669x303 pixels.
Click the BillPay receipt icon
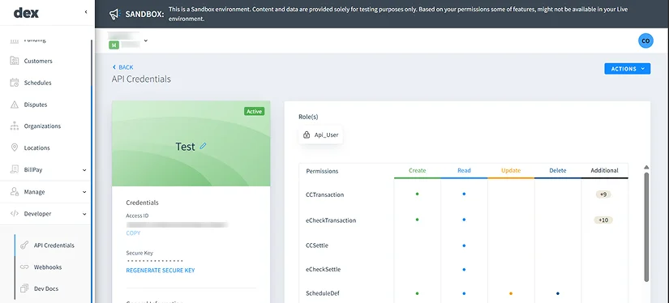tap(15, 169)
